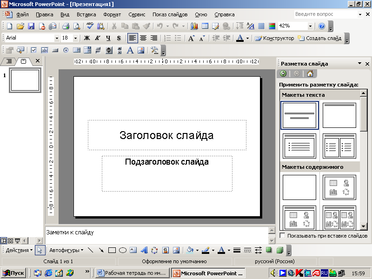Click the Undo arrow icon
The width and height of the screenshot is (372, 279).
click(160, 26)
